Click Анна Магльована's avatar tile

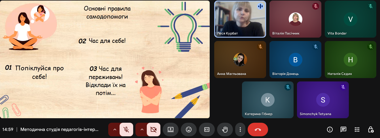pyautogui.click(x=240, y=59)
